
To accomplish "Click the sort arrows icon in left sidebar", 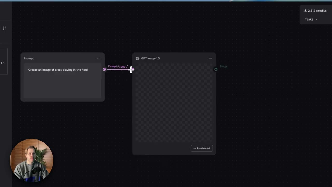I will (x=4, y=28).
